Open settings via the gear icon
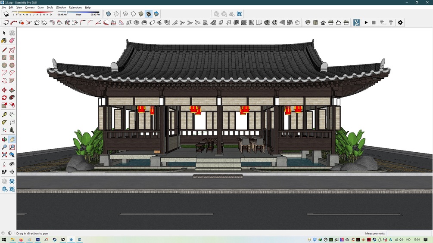The height and width of the screenshot is (243, 433). tap(400, 23)
